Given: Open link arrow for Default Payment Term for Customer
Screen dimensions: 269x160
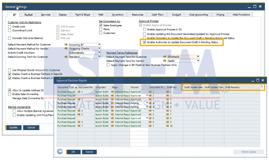Looking at the screenshot, I should 165,56.
